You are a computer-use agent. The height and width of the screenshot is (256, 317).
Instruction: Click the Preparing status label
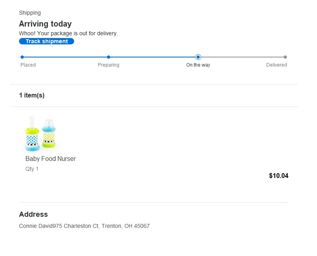109,65
